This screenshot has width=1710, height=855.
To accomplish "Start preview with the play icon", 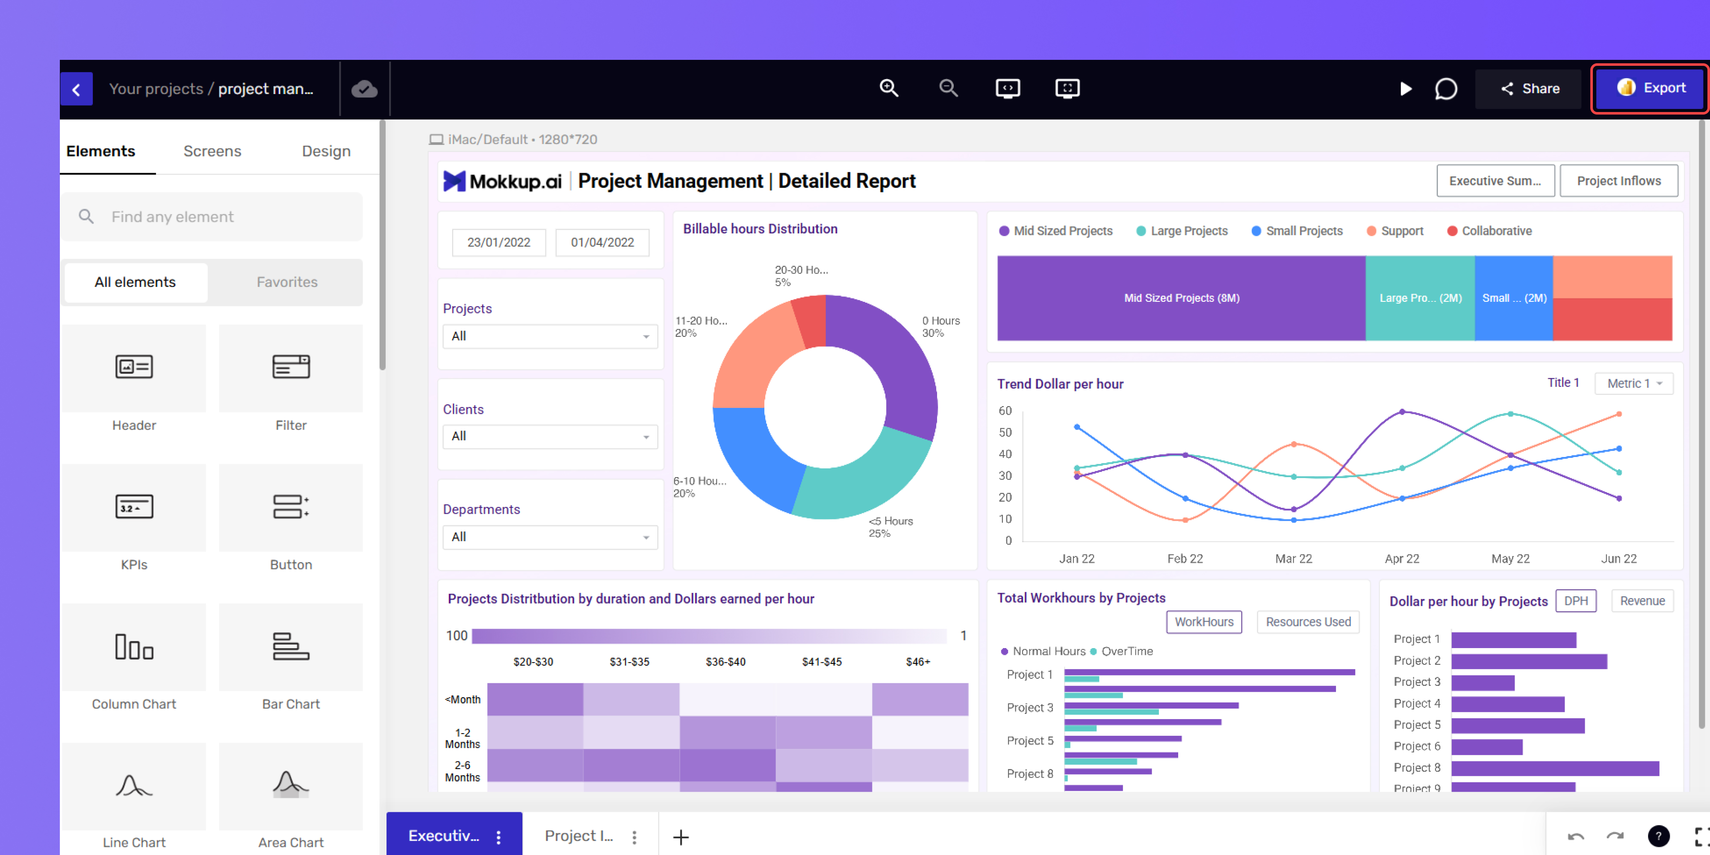I will (1405, 89).
